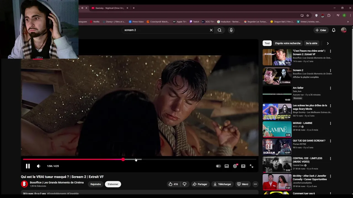Open the notifications bell
353x198 pixels.
pos(334,30)
